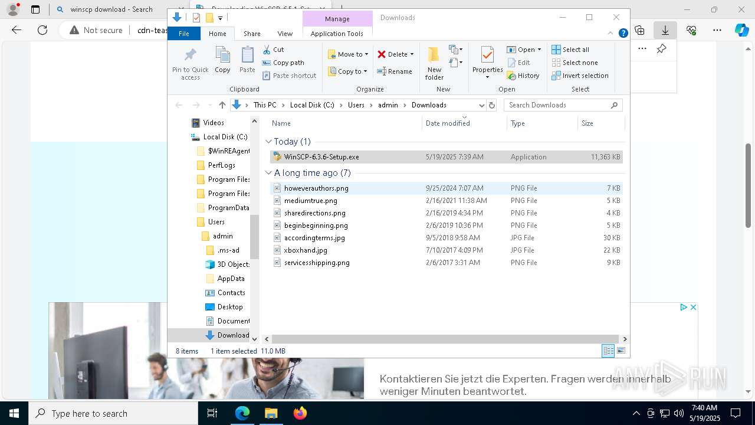Click the Search Downloads box
Screen dimensions: 755x425
point(563,105)
